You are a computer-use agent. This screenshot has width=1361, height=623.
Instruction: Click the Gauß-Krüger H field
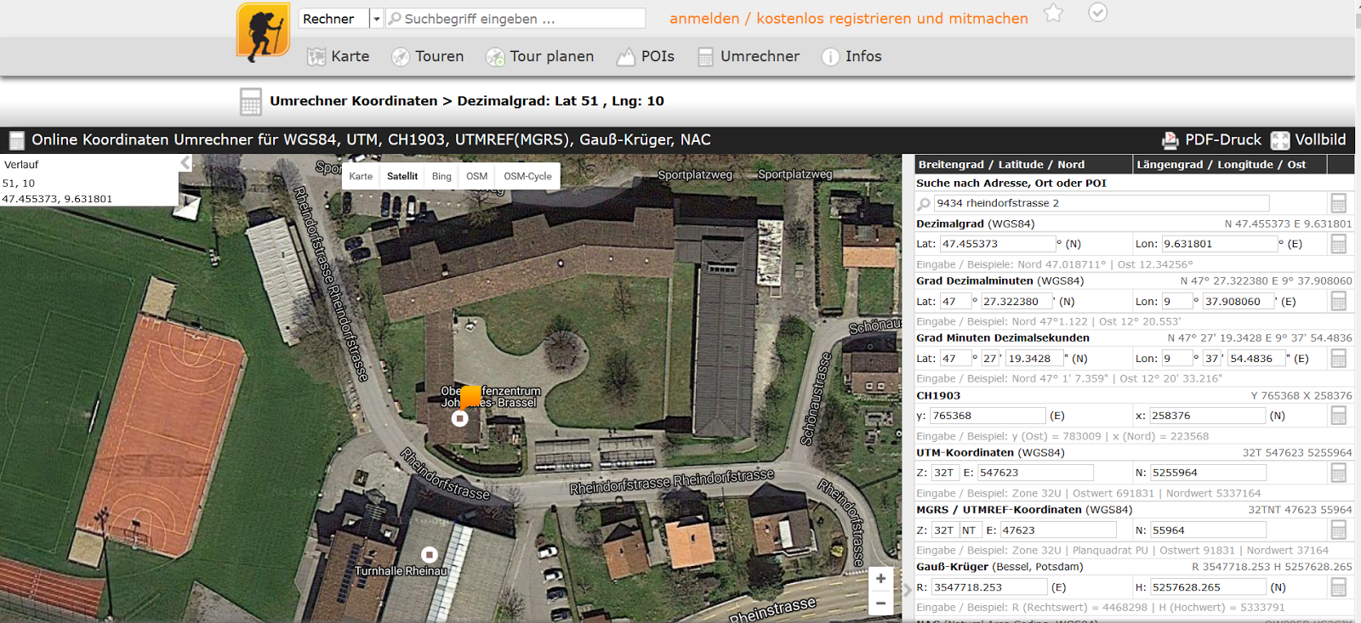coord(1208,587)
